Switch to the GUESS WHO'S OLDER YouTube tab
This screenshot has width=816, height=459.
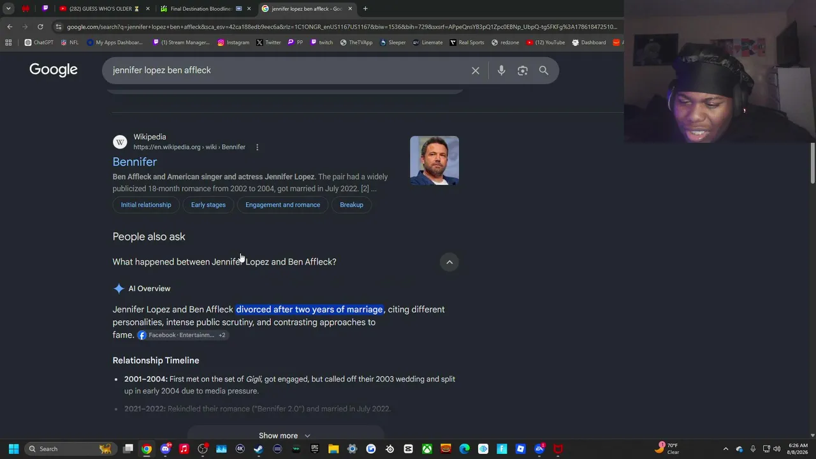[104, 9]
